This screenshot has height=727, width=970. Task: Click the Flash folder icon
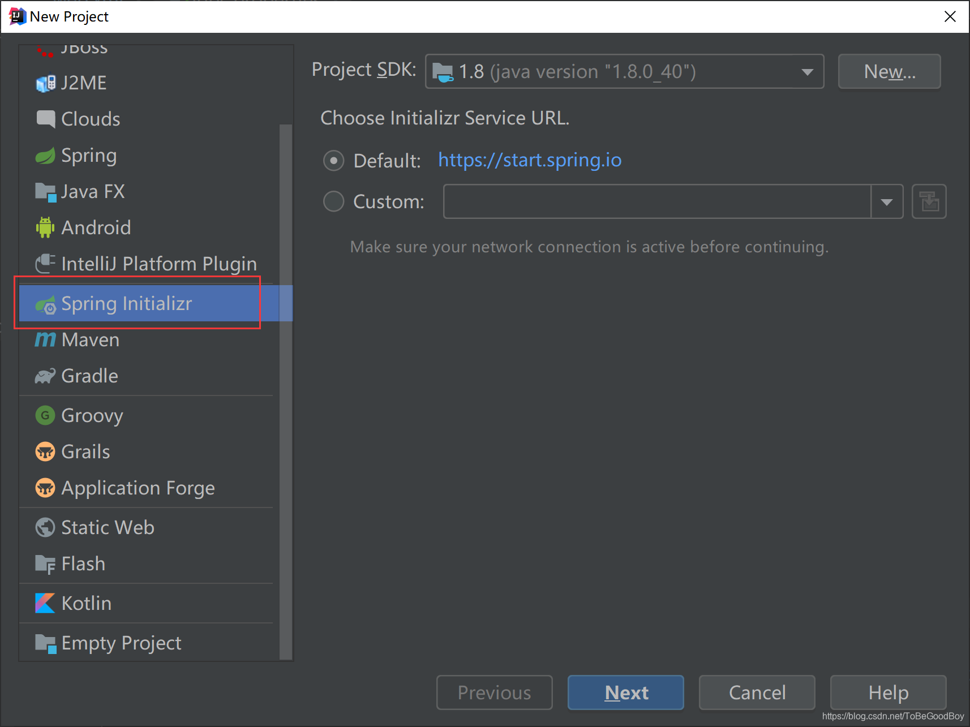click(x=45, y=564)
